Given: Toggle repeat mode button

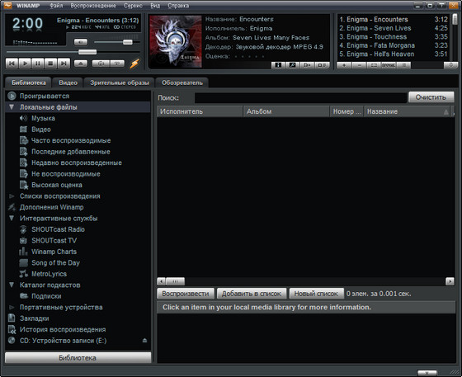Looking at the screenshot, I should tap(117, 64).
